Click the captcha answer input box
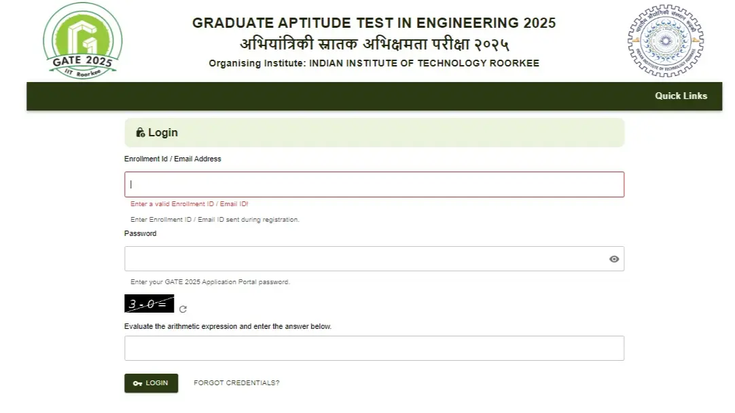Screen dimensions: 735x413 coord(374,348)
